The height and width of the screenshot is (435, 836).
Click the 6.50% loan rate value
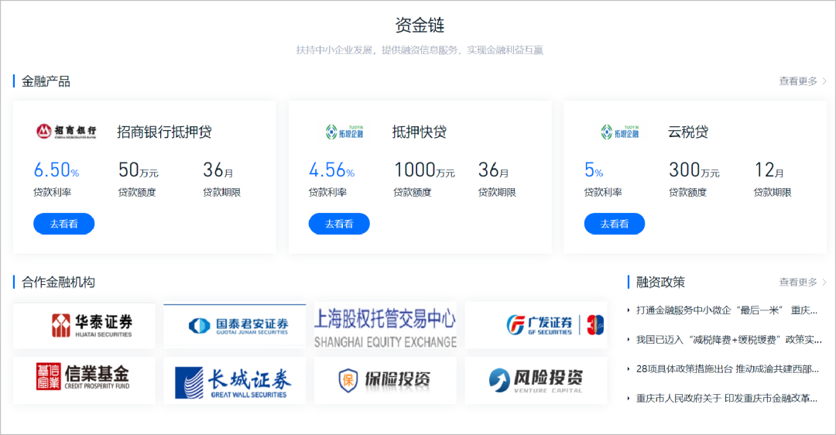pyautogui.click(x=56, y=170)
